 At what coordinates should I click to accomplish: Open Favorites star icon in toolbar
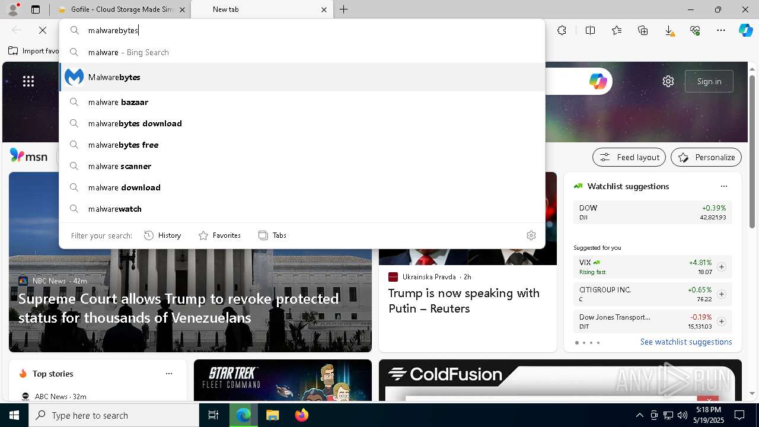tap(617, 30)
